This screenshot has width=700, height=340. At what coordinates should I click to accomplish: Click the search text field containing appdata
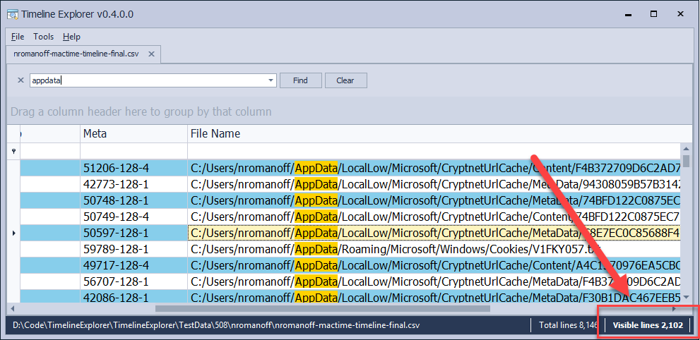click(148, 80)
